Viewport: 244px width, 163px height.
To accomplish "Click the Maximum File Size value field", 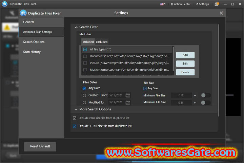I will tap(181, 103).
